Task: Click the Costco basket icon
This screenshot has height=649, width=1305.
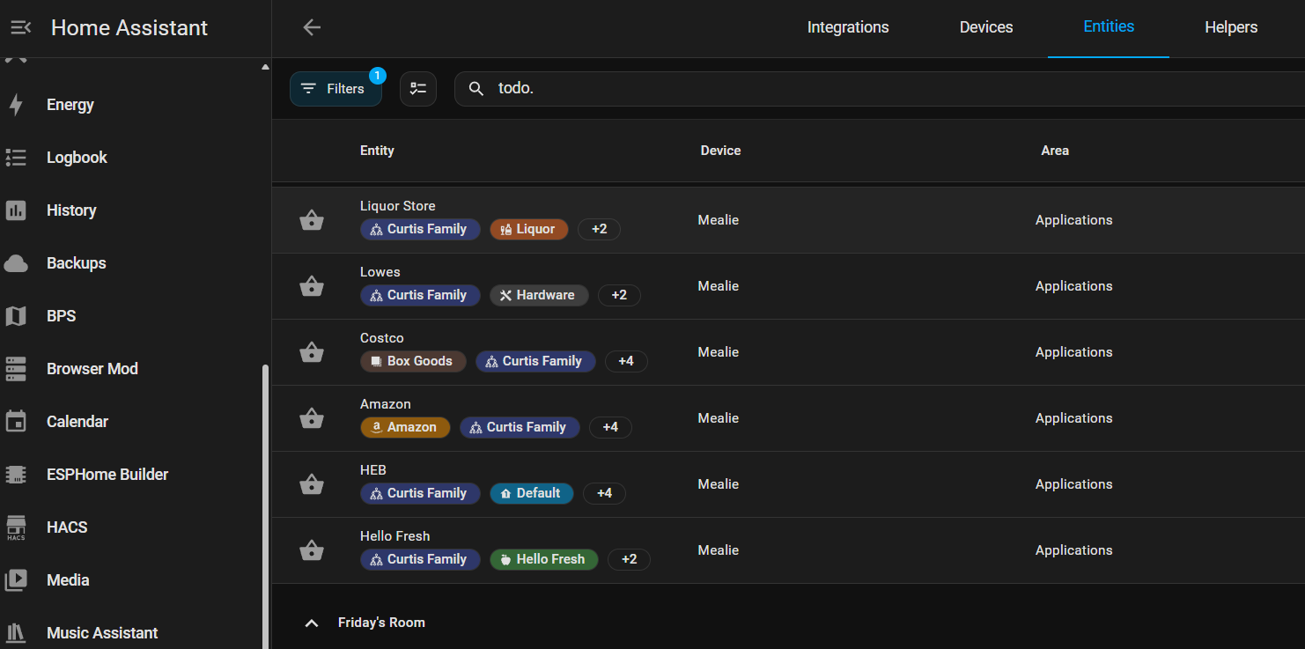Action: click(x=312, y=352)
